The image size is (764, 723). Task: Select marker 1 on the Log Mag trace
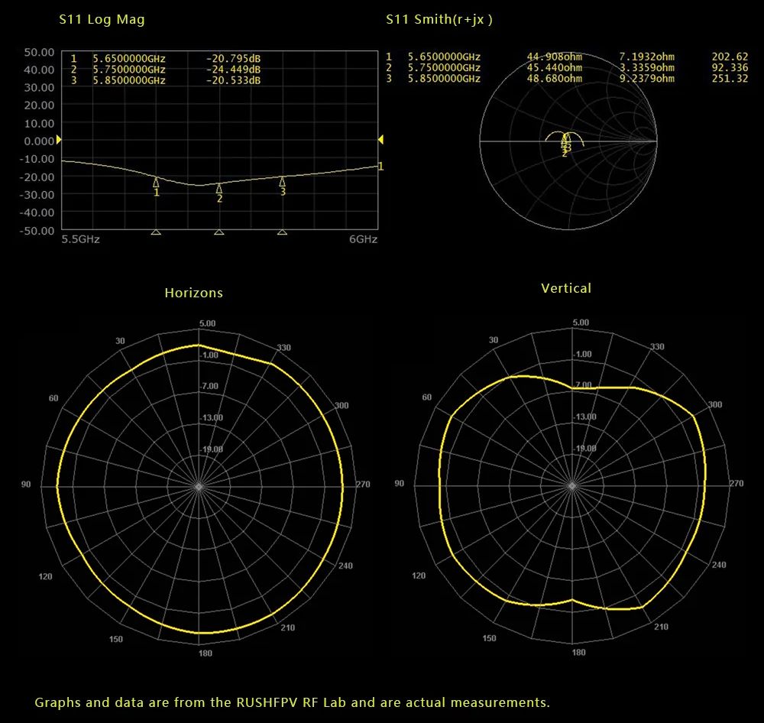pyautogui.click(x=156, y=183)
